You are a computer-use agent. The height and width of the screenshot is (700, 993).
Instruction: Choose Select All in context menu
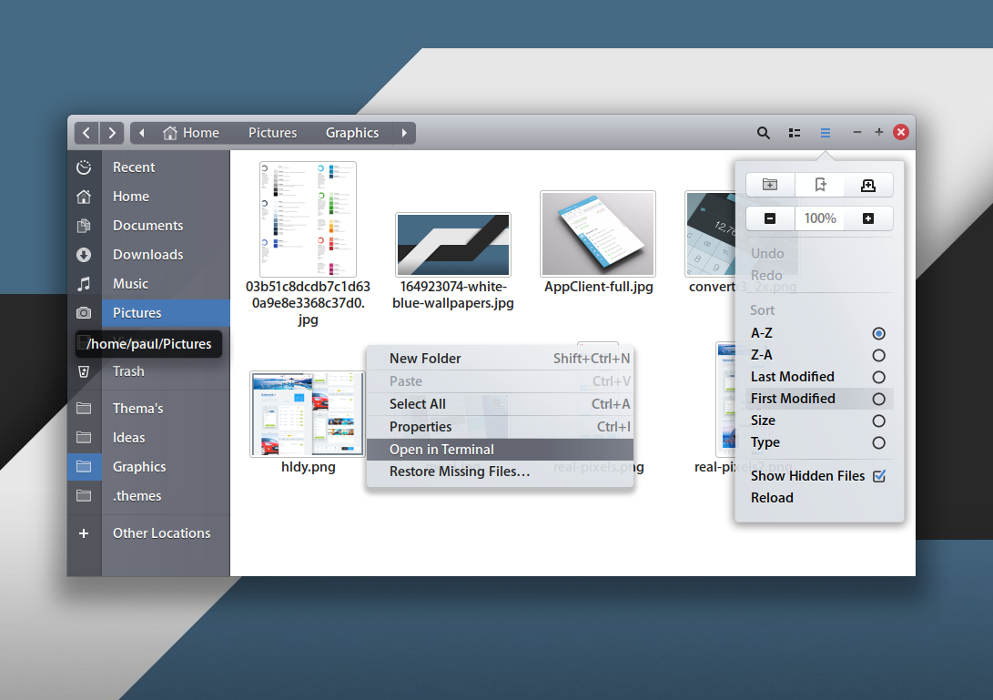pyautogui.click(x=501, y=404)
